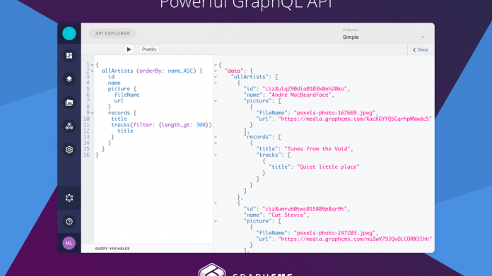Collapse query line 1 fold arrow

92,65
